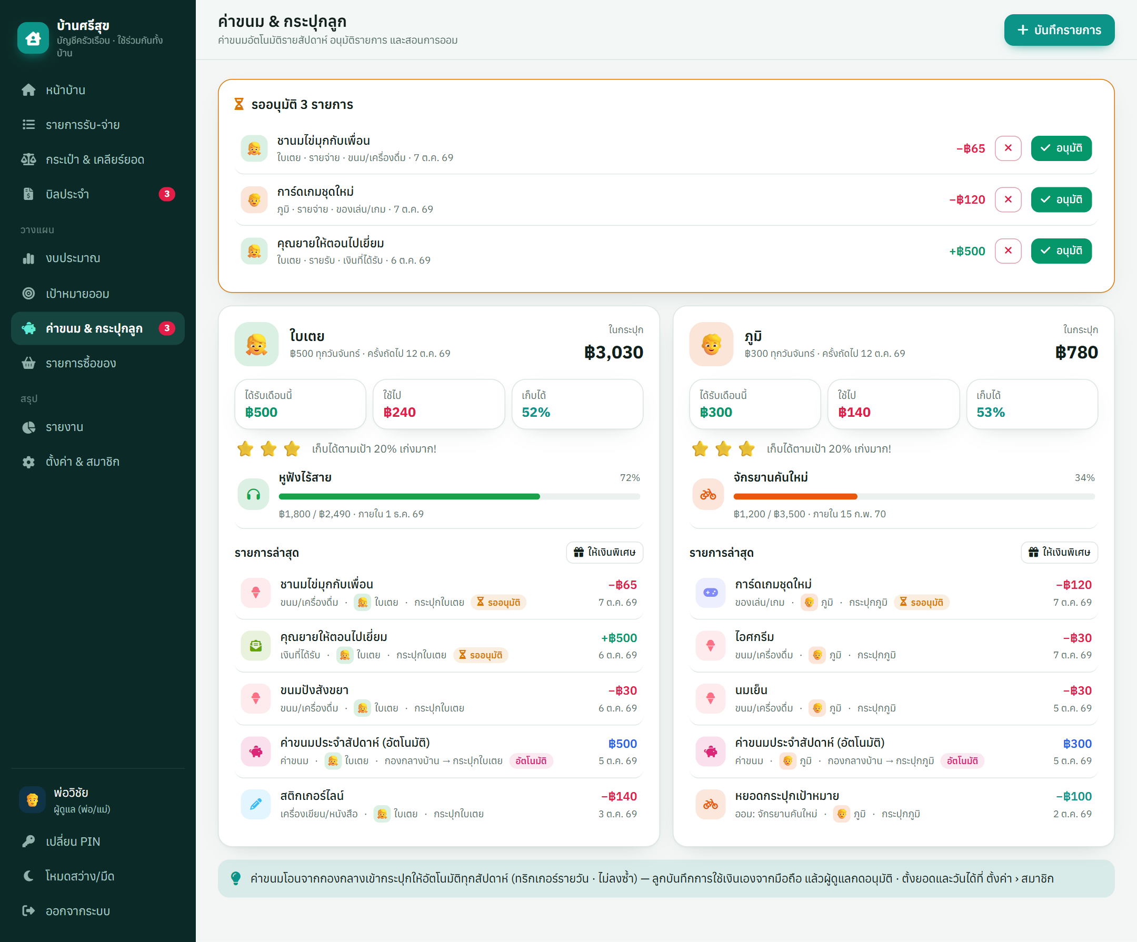Click ให้เงินพิเศษ button for ภูมิ
The height and width of the screenshot is (942, 1137).
click(1060, 552)
